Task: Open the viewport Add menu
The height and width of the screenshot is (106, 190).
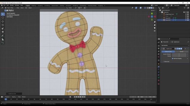Action: pyautogui.click(x=26, y=8)
